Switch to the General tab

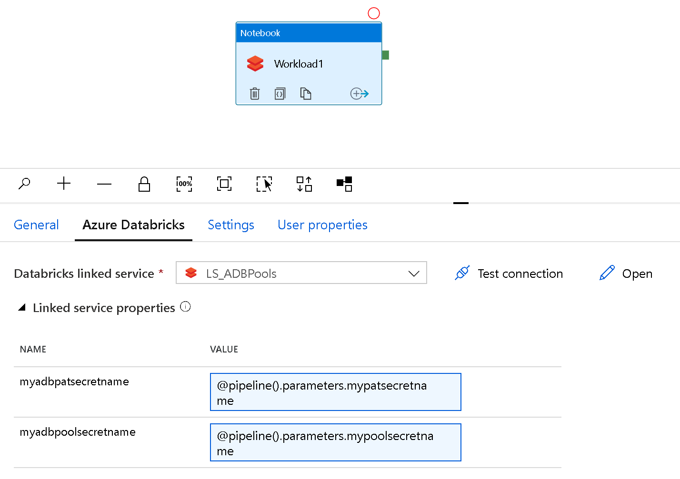[36, 225]
